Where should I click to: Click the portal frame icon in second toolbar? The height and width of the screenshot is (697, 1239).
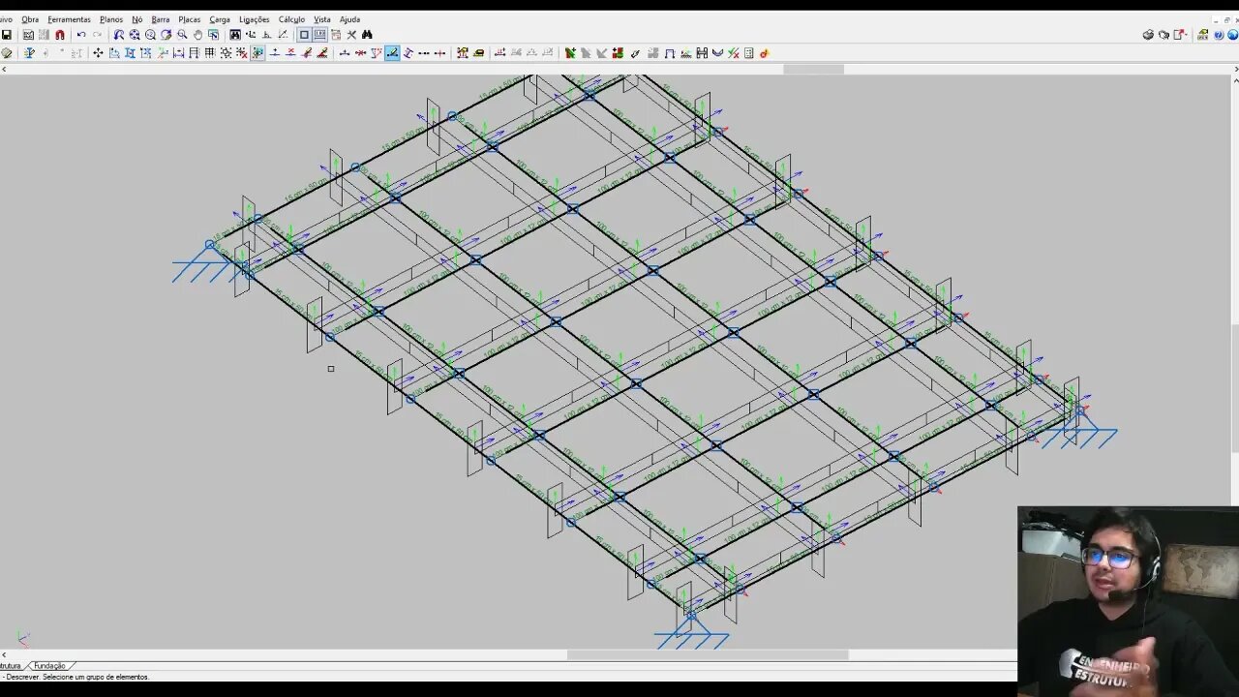(669, 53)
